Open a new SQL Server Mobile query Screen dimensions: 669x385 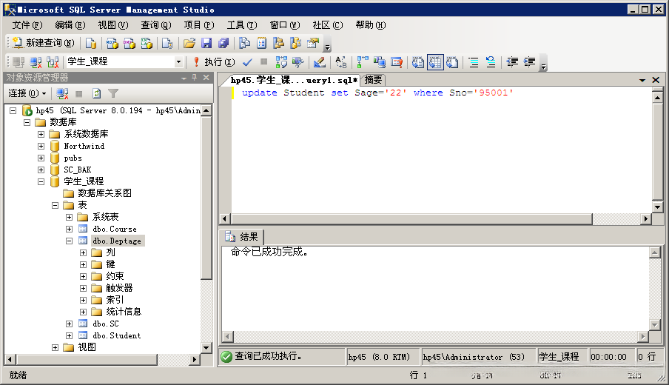(x=167, y=43)
